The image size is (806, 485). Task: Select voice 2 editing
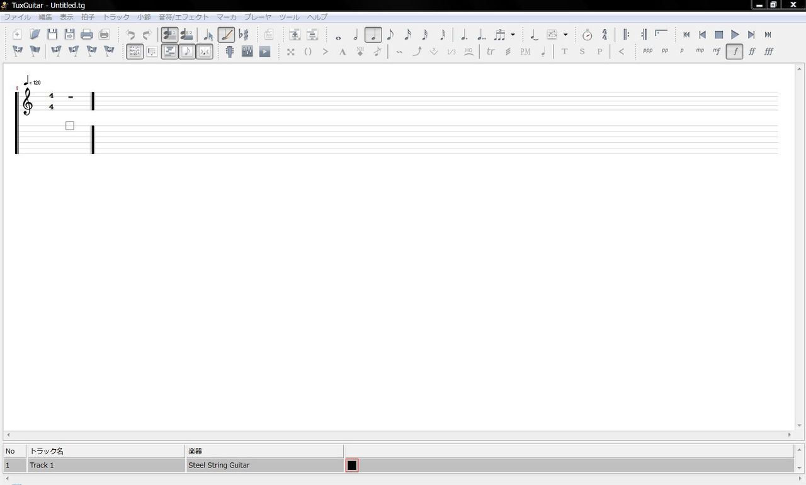186,35
